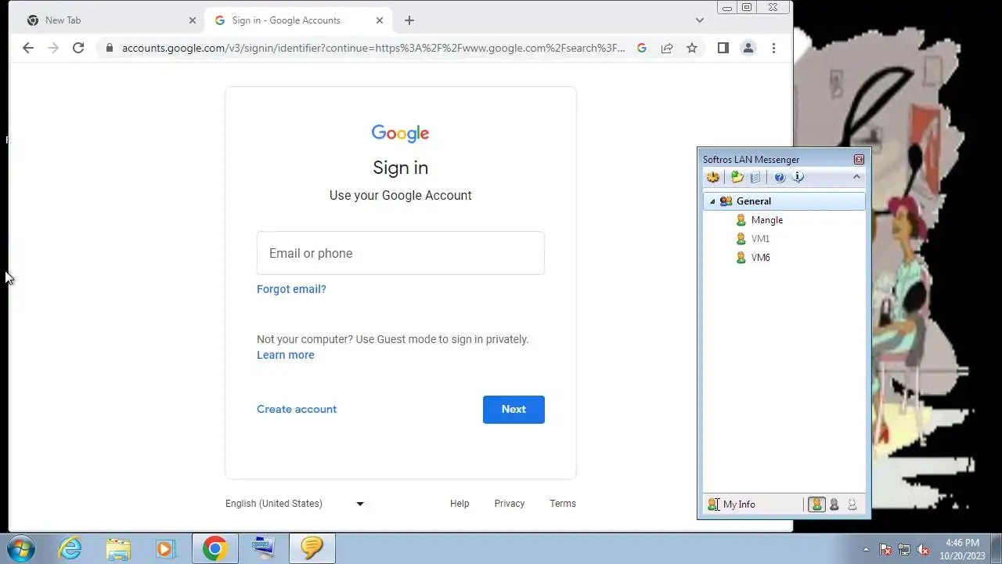Reload the page with the refresh icon
1002x564 pixels.
pos(78,48)
